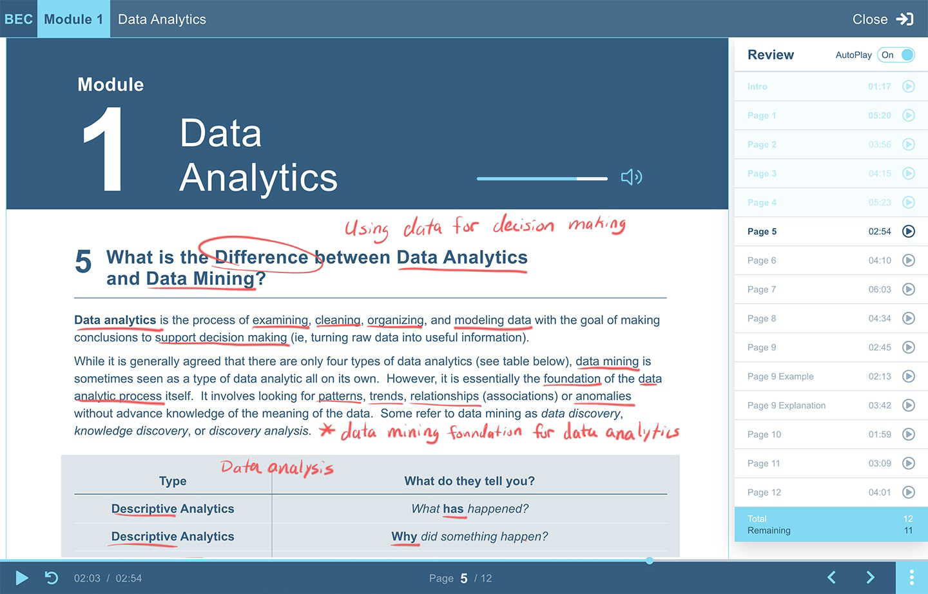
Task: Go to the previous page arrow
Action: pos(831,577)
